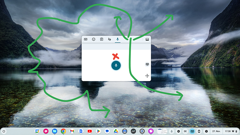Expand the calendar from 27. Nov. date
240x135 pixels.
[x=216, y=131]
